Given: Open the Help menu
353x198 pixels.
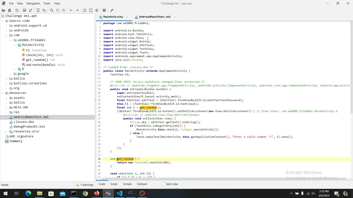Looking at the screenshot, I should pyautogui.click(x=57, y=3).
